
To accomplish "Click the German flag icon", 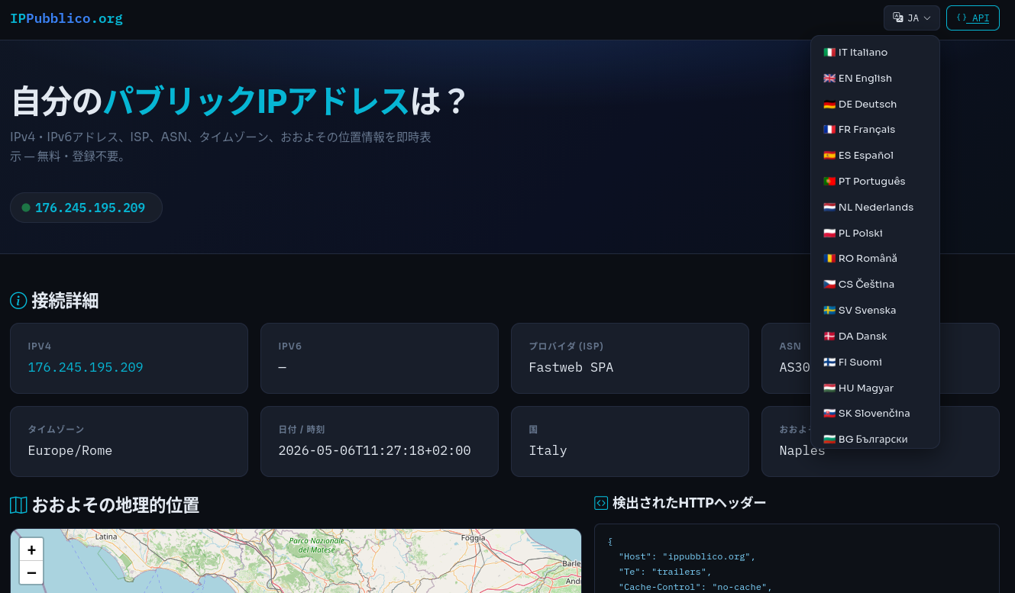I will (829, 105).
